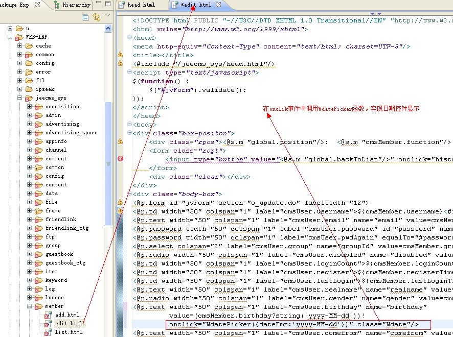Select advertising_space folder in tree
The image size is (453, 337).
(72, 132)
